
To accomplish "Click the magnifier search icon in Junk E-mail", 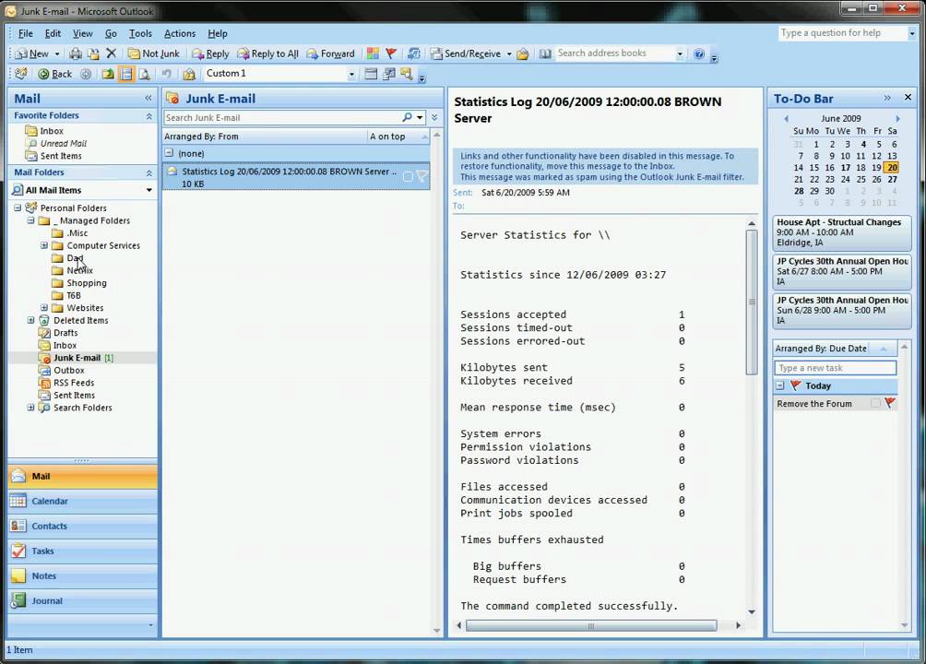I will click(407, 117).
